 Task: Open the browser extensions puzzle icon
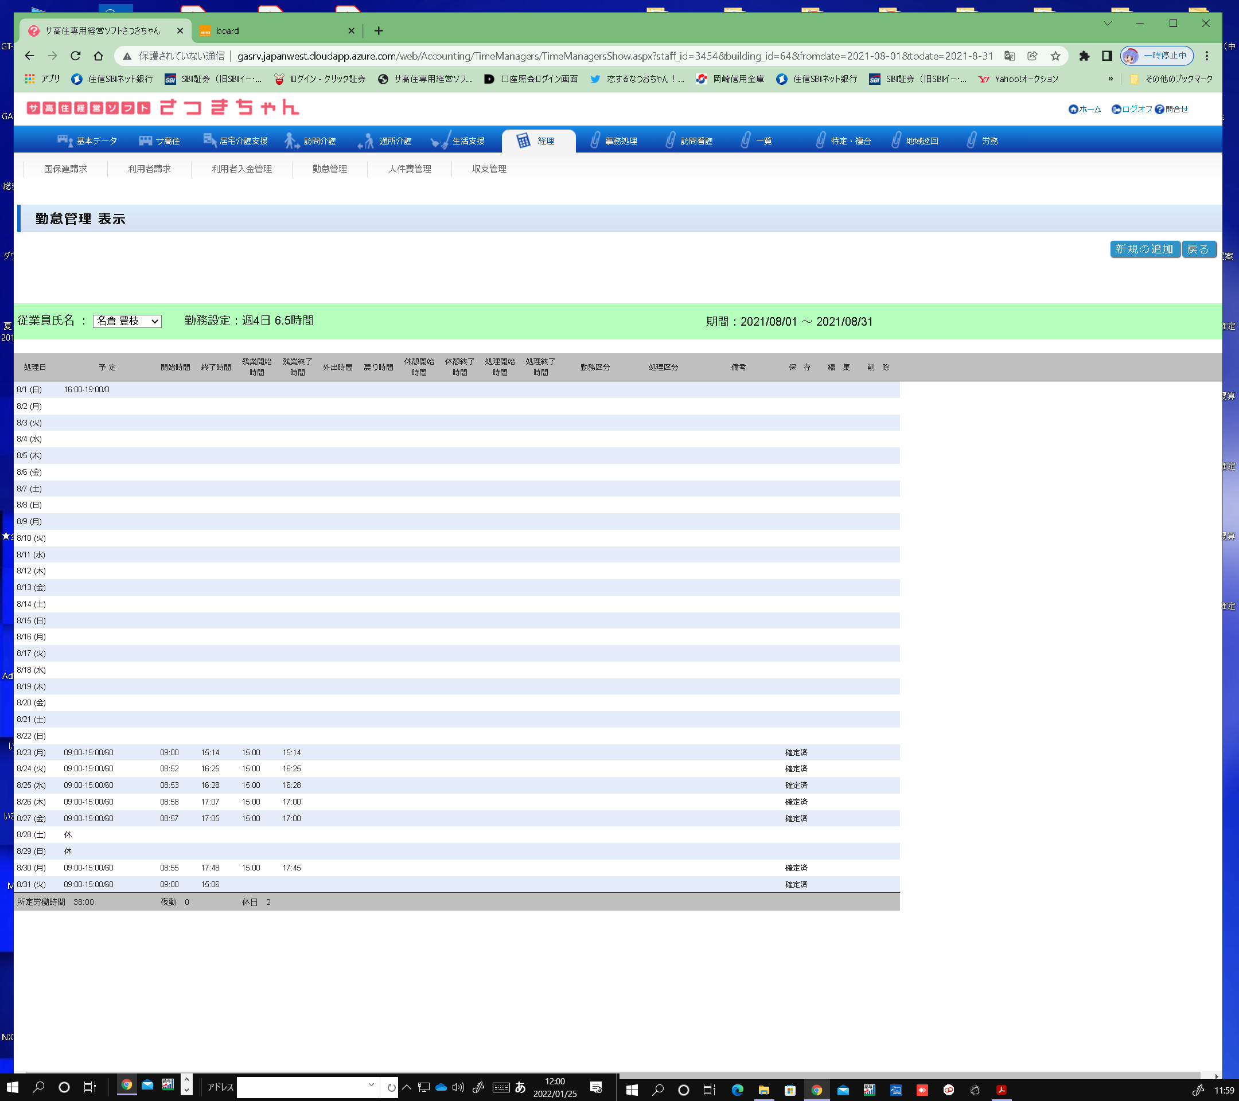[1084, 56]
